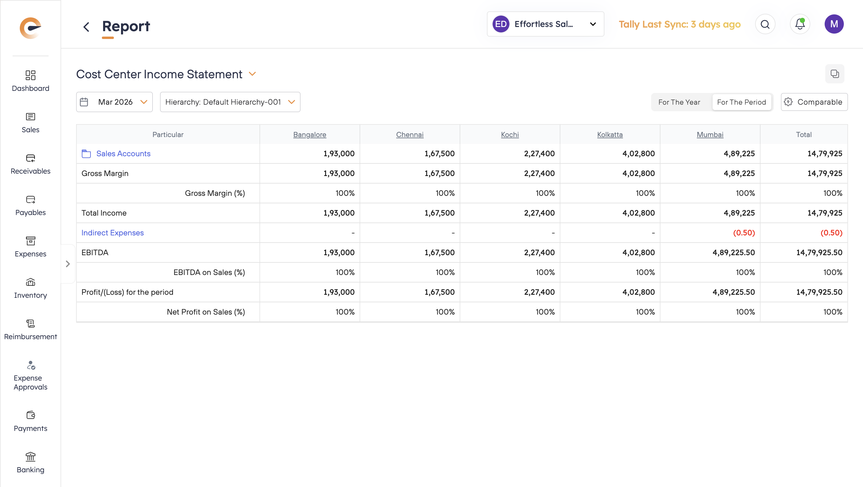The width and height of the screenshot is (863, 487).
Task: Click the Mumbai column header
Action: tap(710, 134)
